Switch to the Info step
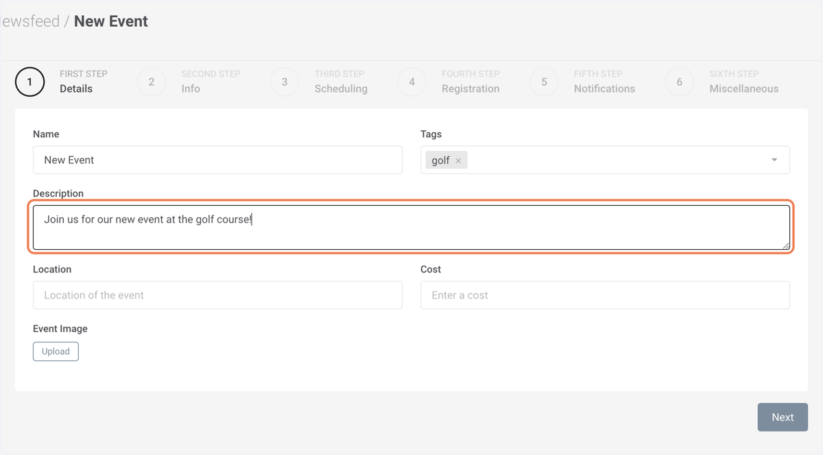The height and width of the screenshot is (455, 823). [189, 82]
